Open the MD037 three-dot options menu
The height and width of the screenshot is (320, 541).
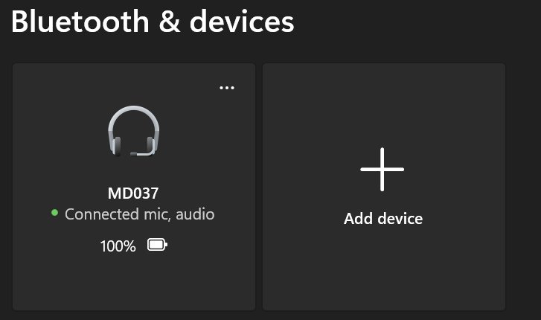click(227, 88)
